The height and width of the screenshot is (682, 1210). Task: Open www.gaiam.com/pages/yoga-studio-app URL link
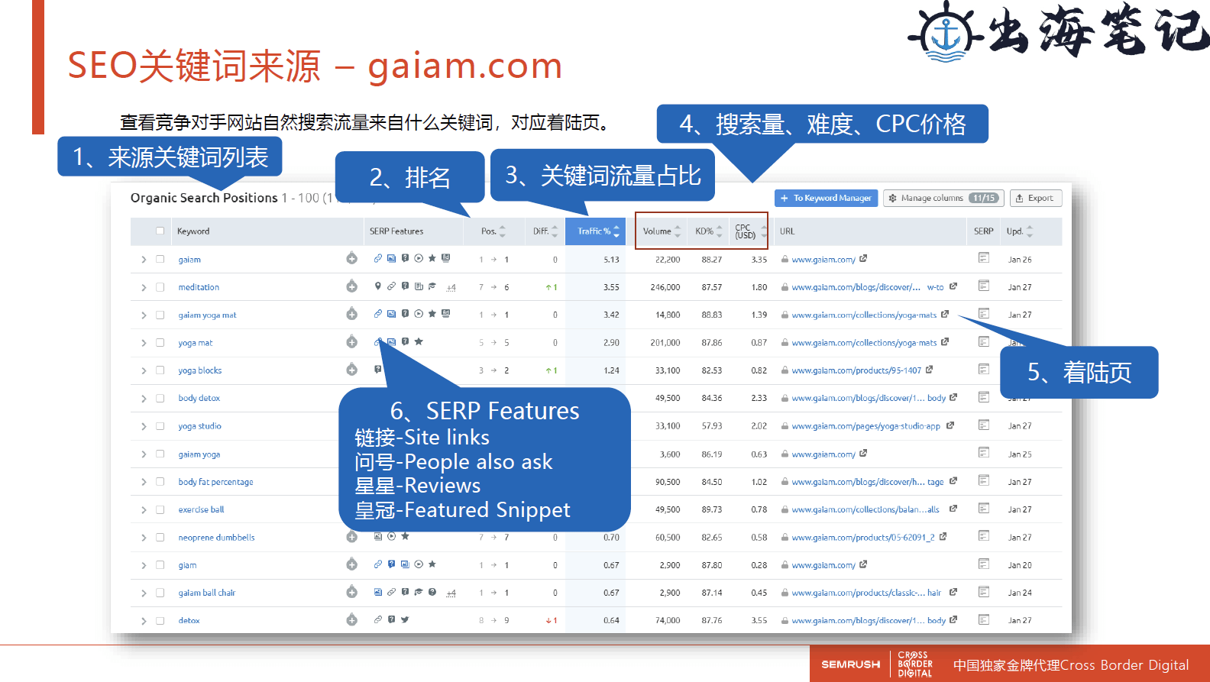pyautogui.click(x=865, y=426)
